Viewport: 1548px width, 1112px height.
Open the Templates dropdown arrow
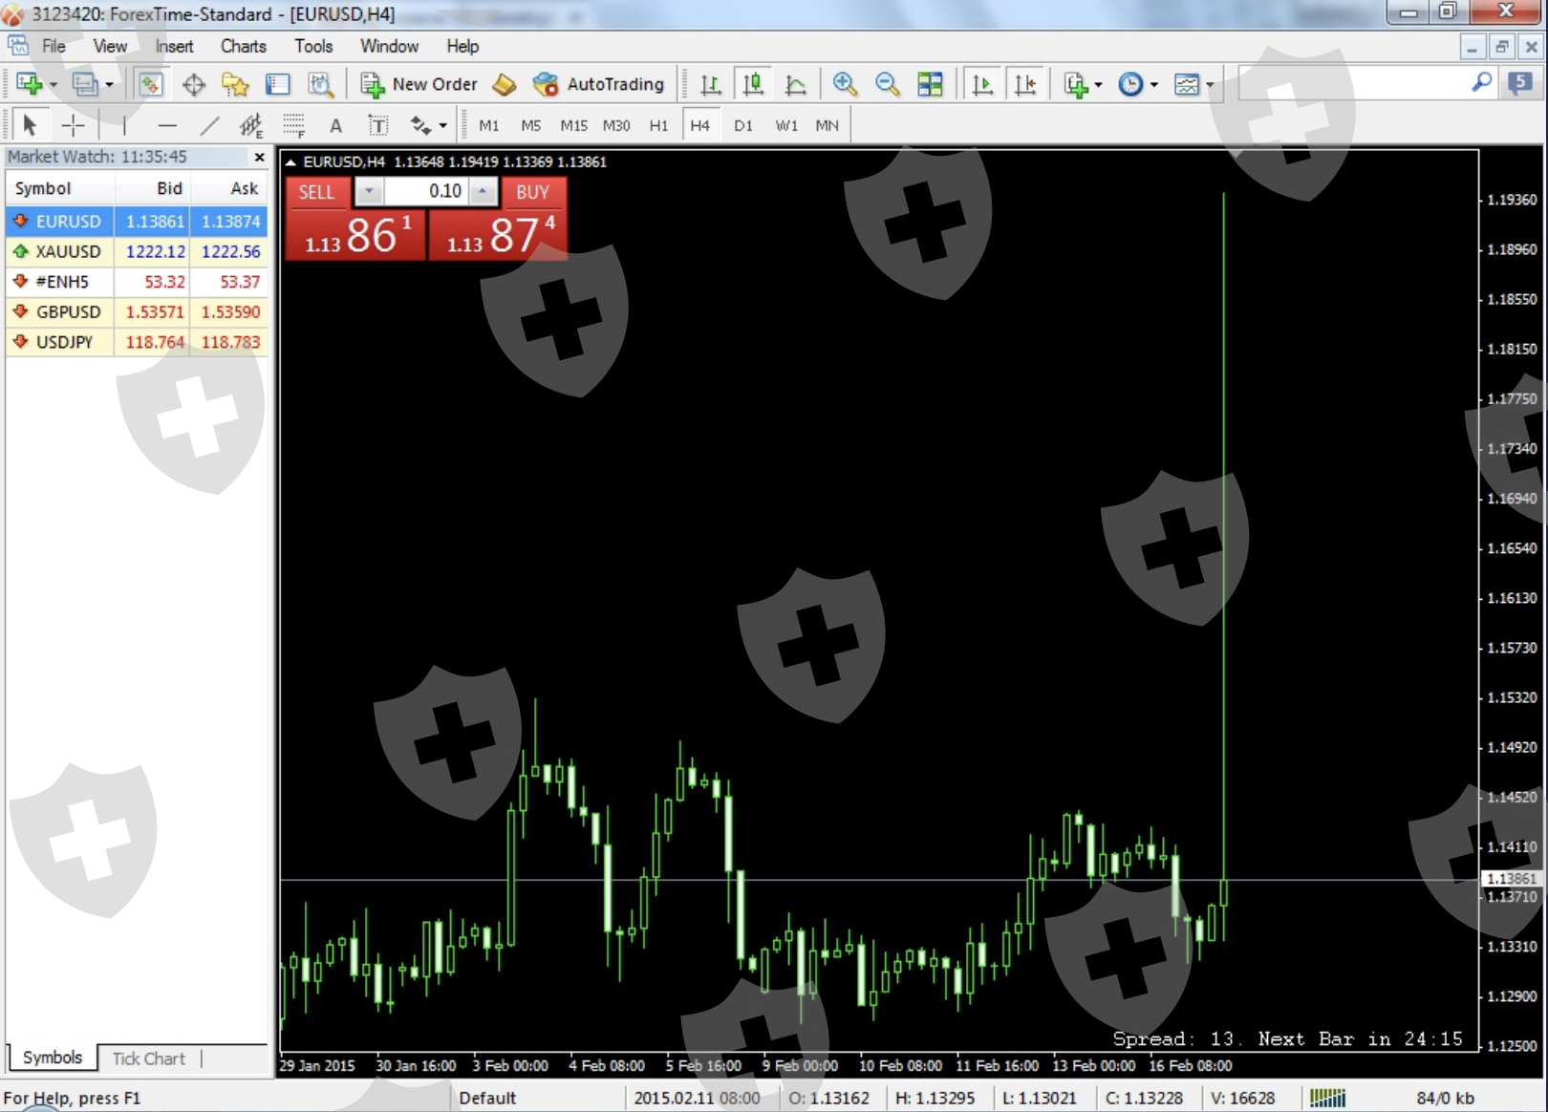pos(1210,85)
